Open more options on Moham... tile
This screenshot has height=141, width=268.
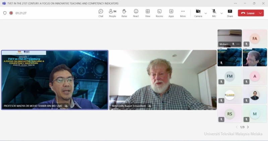coord(238,44)
